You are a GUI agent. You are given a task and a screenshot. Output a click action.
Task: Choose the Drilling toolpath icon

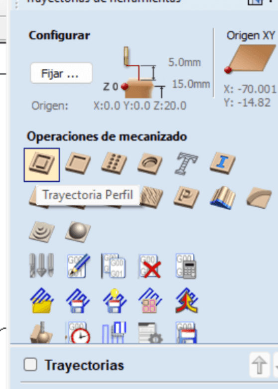(x=114, y=163)
